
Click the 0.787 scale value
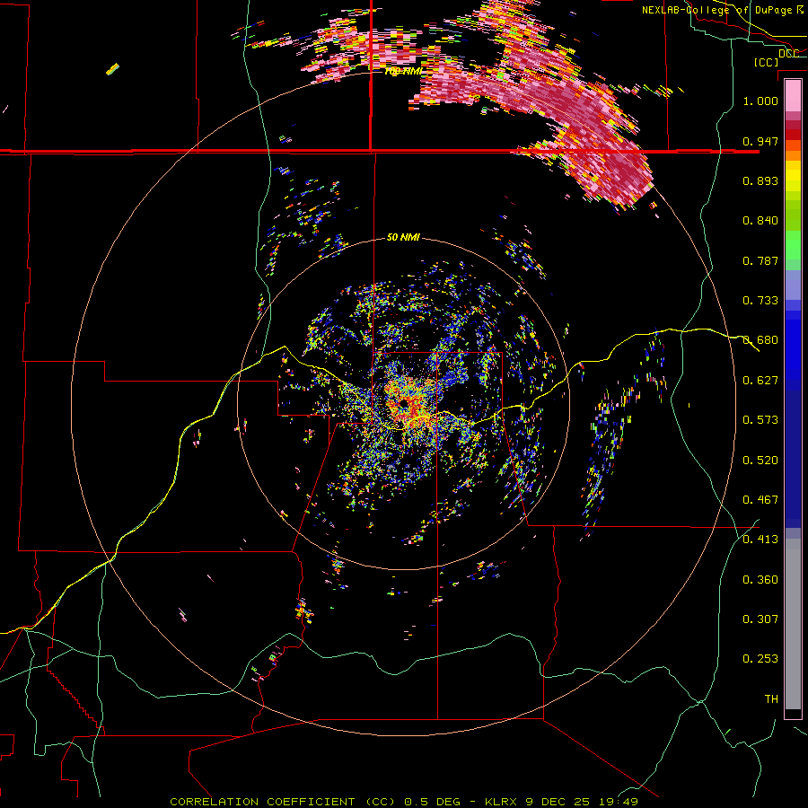tap(760, 260)
